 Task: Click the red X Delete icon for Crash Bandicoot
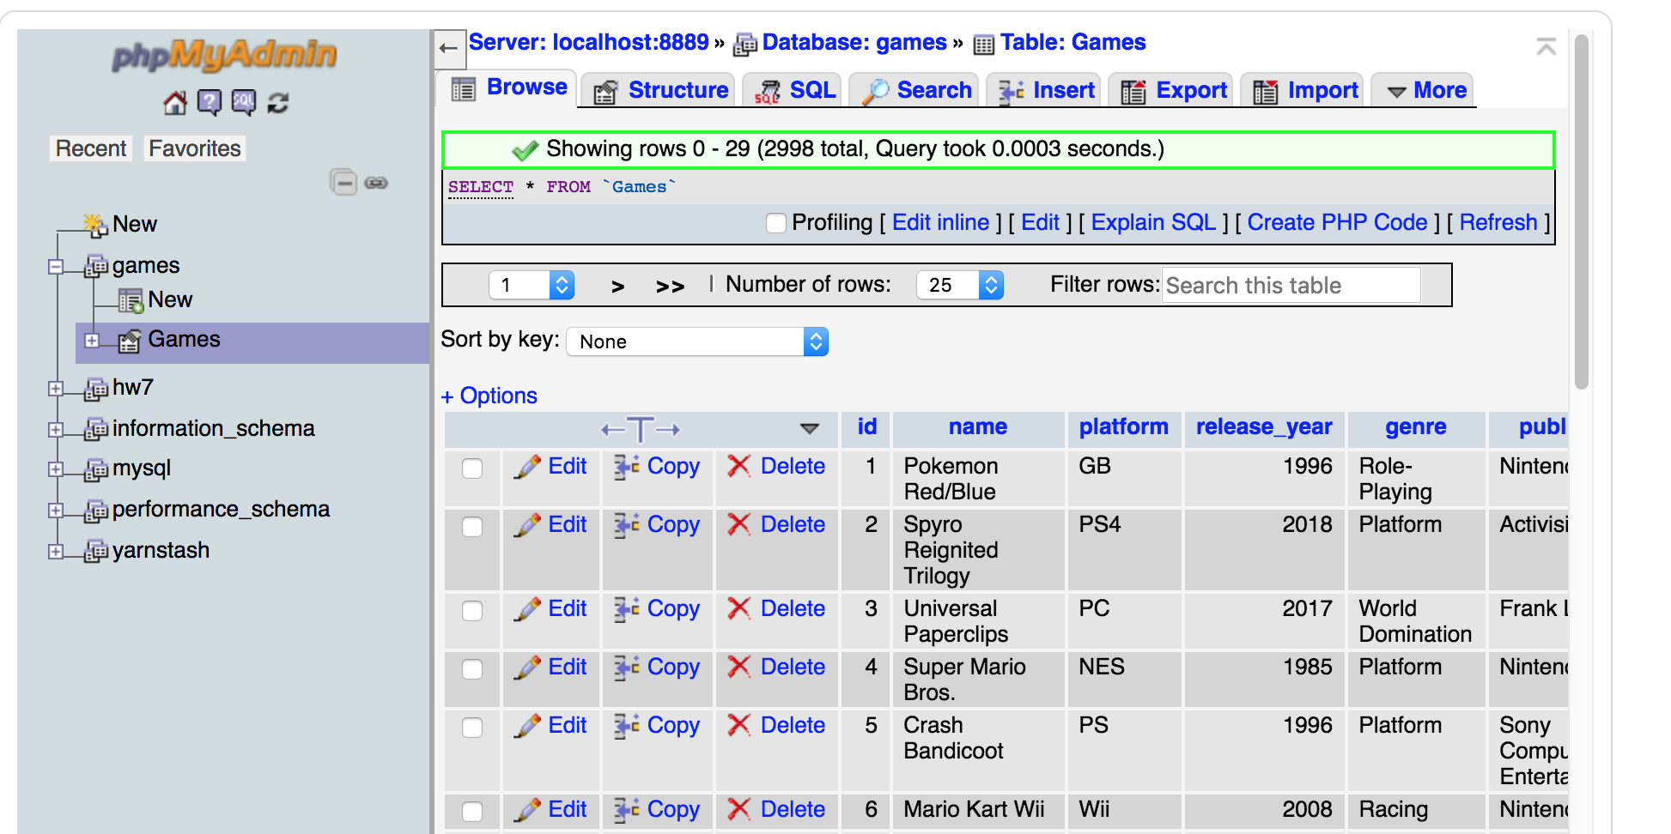(x=738, y=726)
